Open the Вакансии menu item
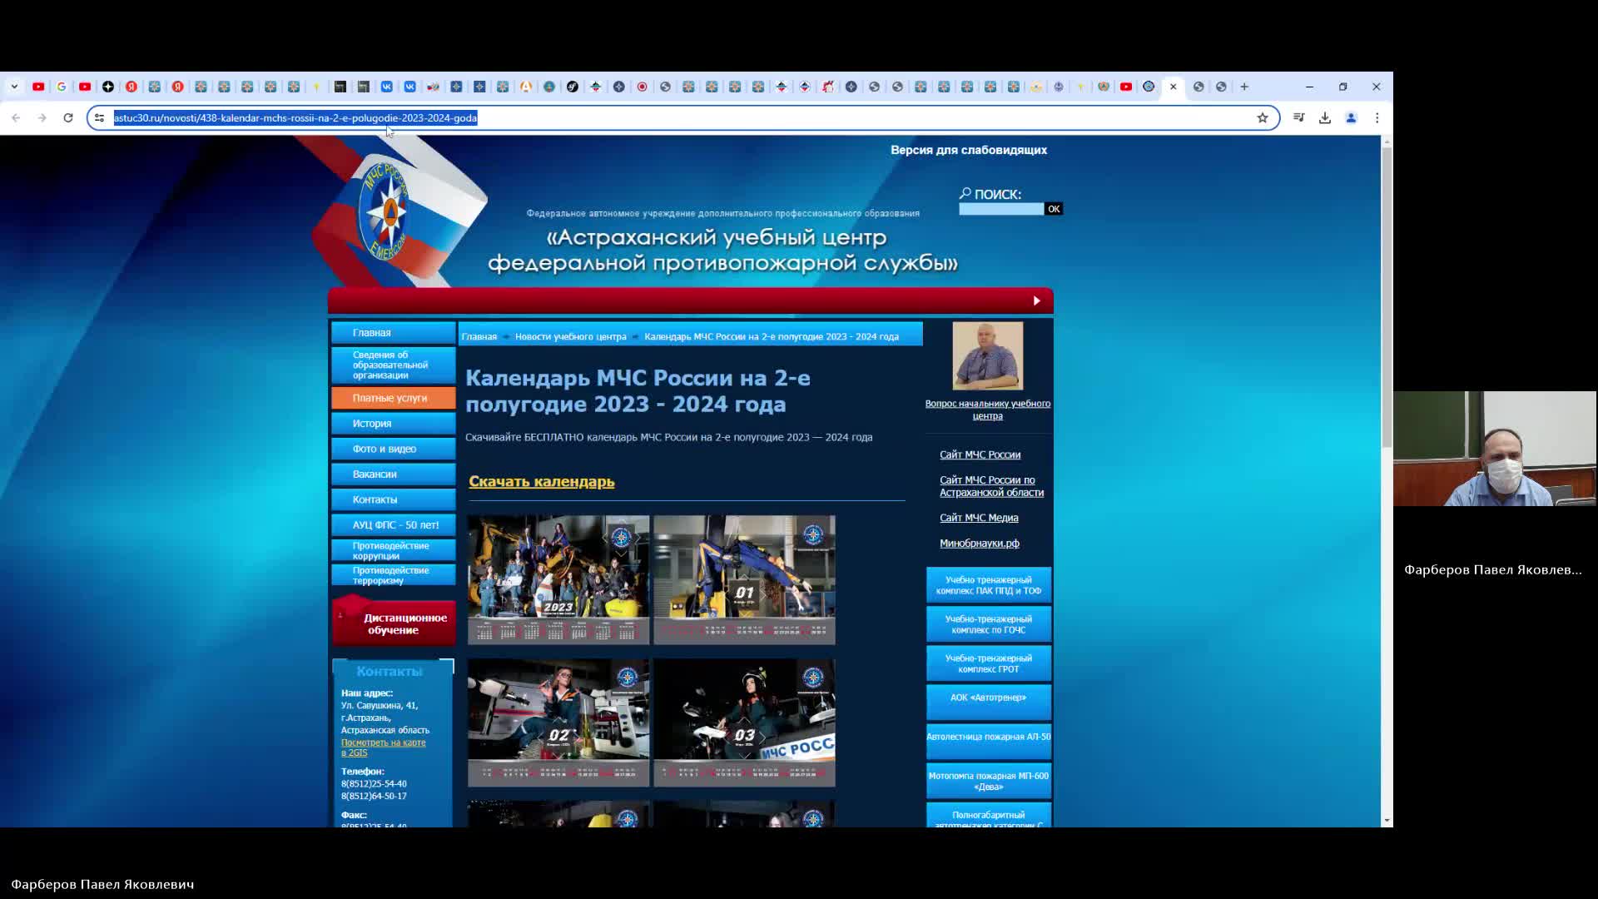The image size is (1598, 899). (x=394, y=474)
